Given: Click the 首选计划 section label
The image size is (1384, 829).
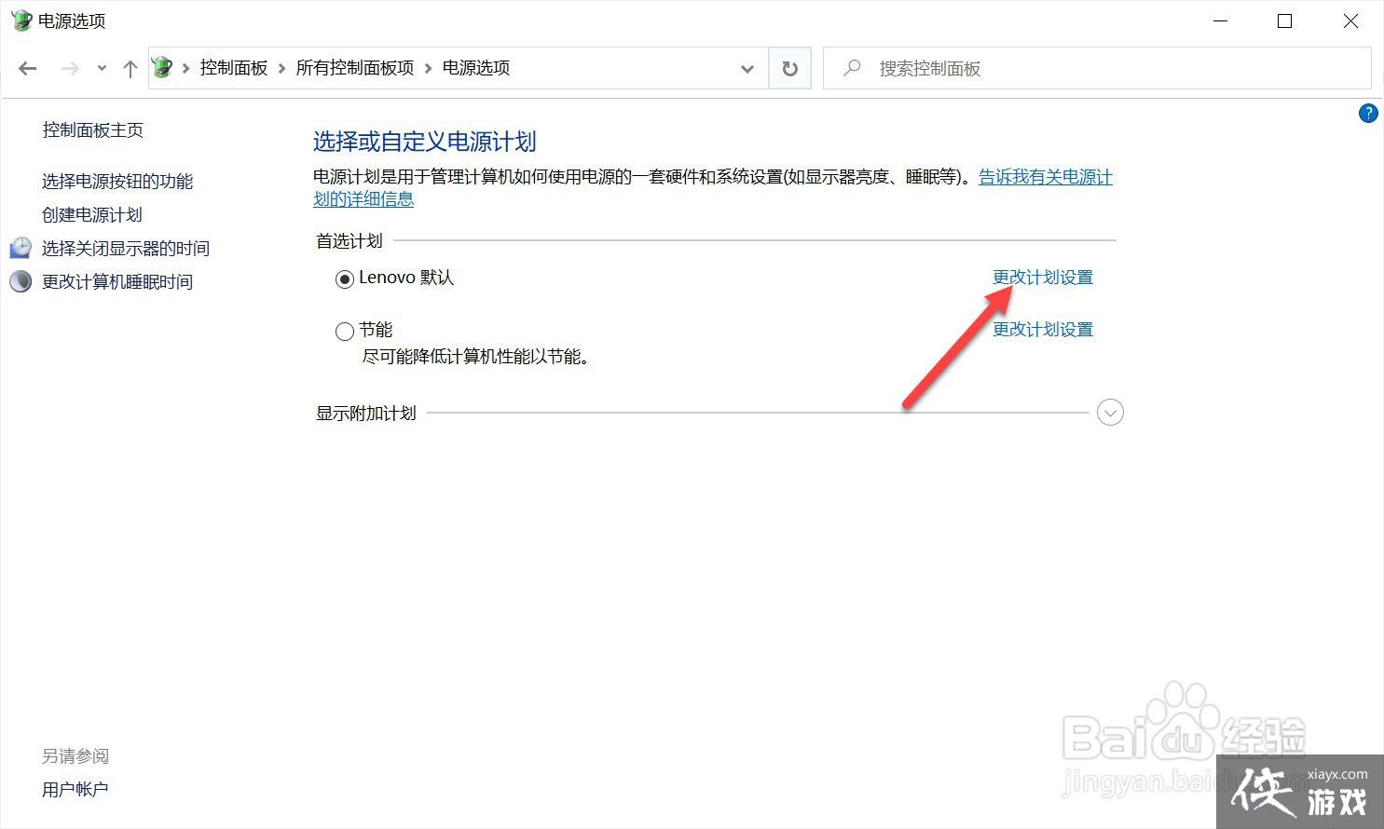Looking at the screenshot, I should [349, 240].
